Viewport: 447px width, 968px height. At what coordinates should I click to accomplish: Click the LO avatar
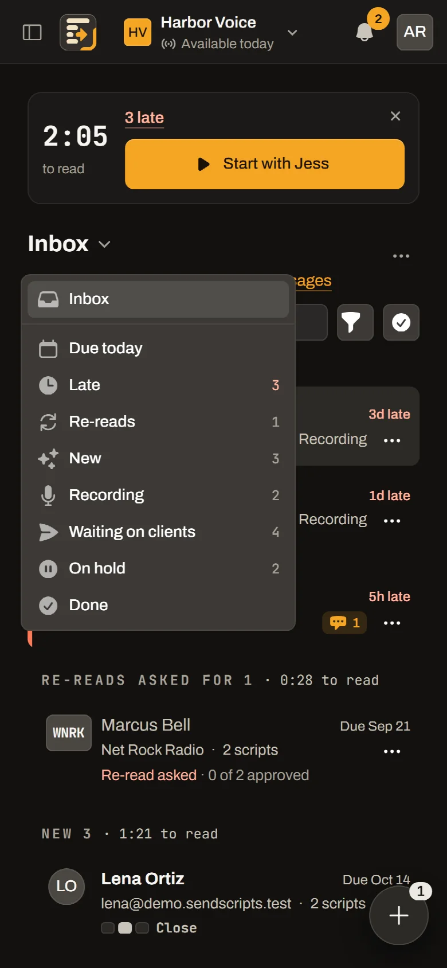(66, 887)
